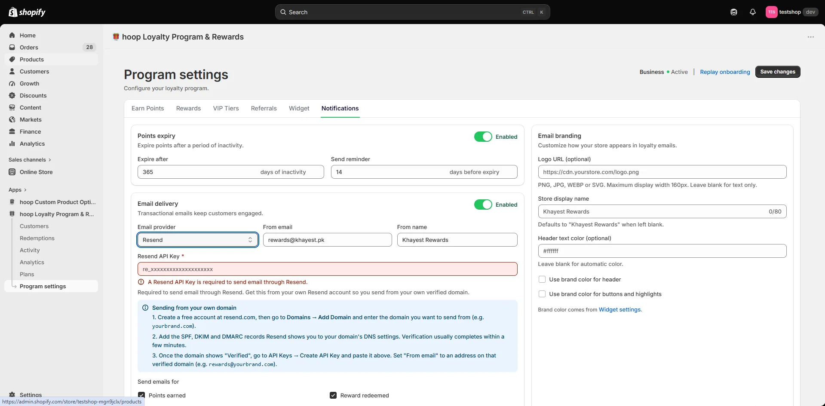This screenshot has height=406, width=825.
Task: Click the Logo URL field
Action: coord(662,172)
